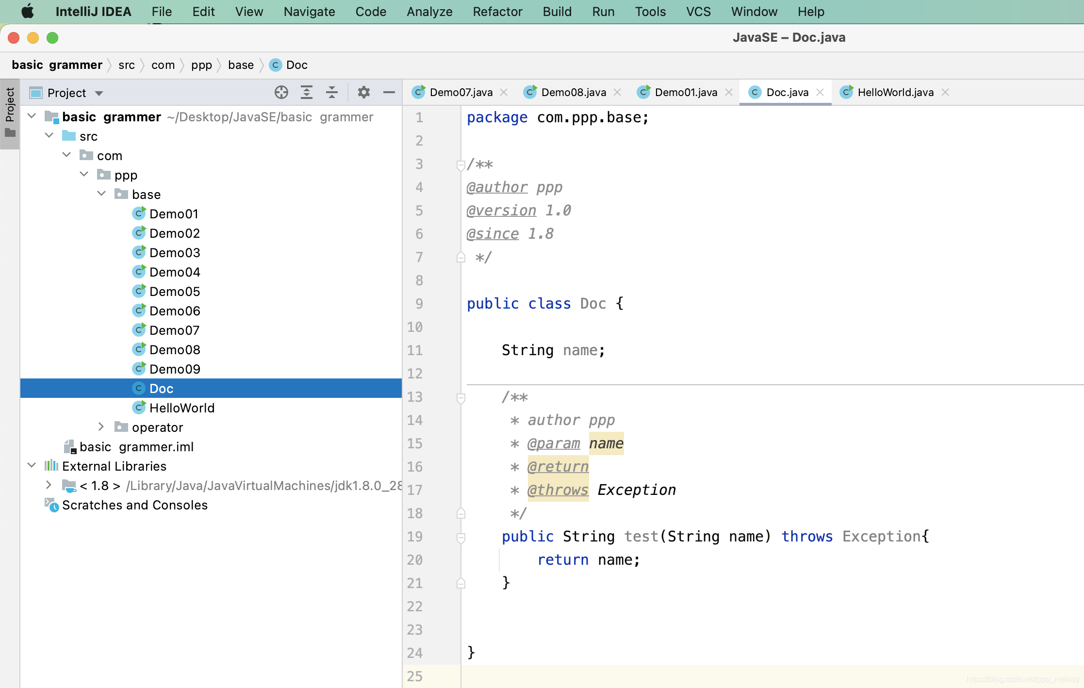Collapse the base package arrow
This screenshot has height=688, width=1084.
click(102, 194)
